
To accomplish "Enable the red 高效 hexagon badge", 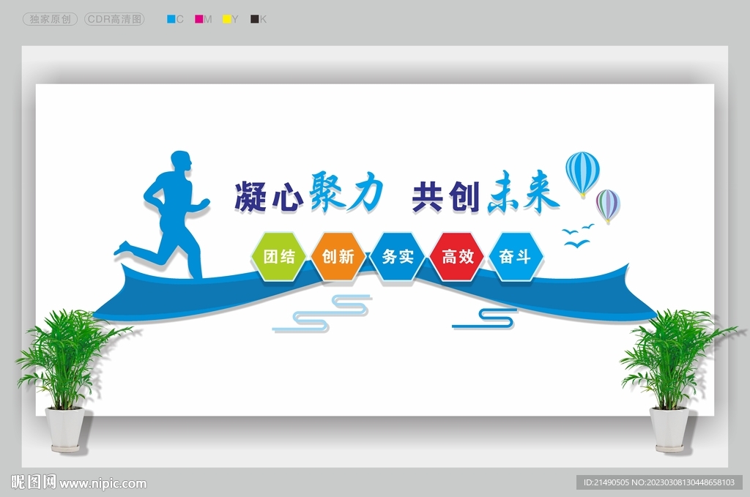I will 456,257.
